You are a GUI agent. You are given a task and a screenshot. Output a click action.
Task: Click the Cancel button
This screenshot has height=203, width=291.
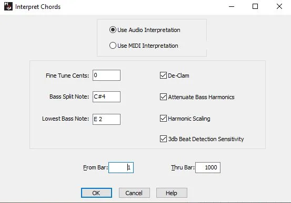coord(134,193)
